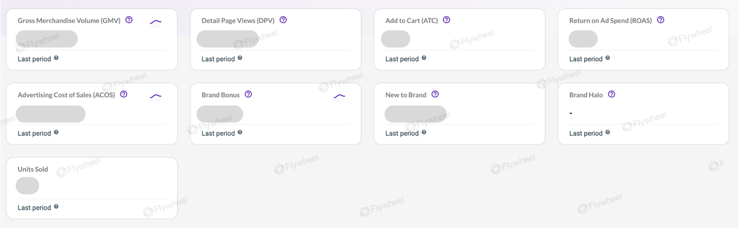The height and width of the screenshot is (228, 739).
Task: Open the ACOS sparkline trend chart
Action: click(156, 96)
